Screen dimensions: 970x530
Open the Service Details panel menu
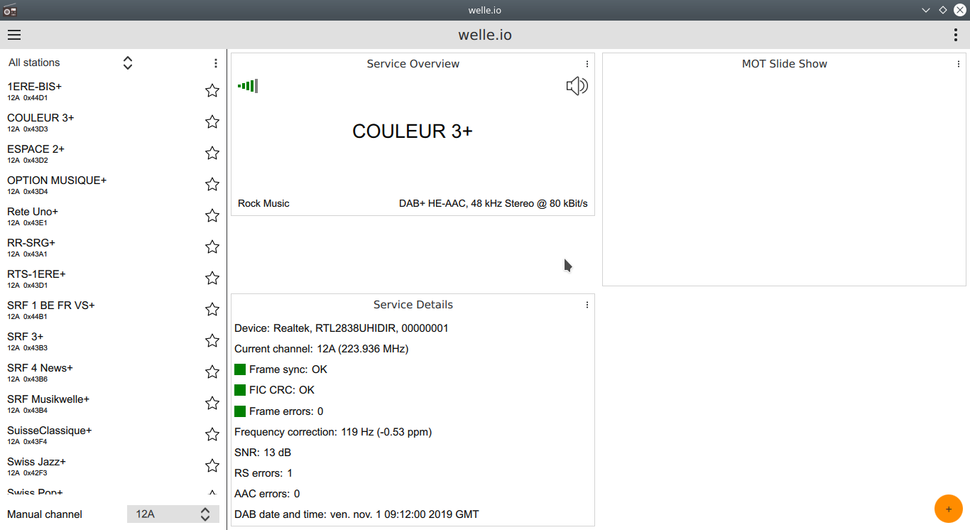pos(587,305)
